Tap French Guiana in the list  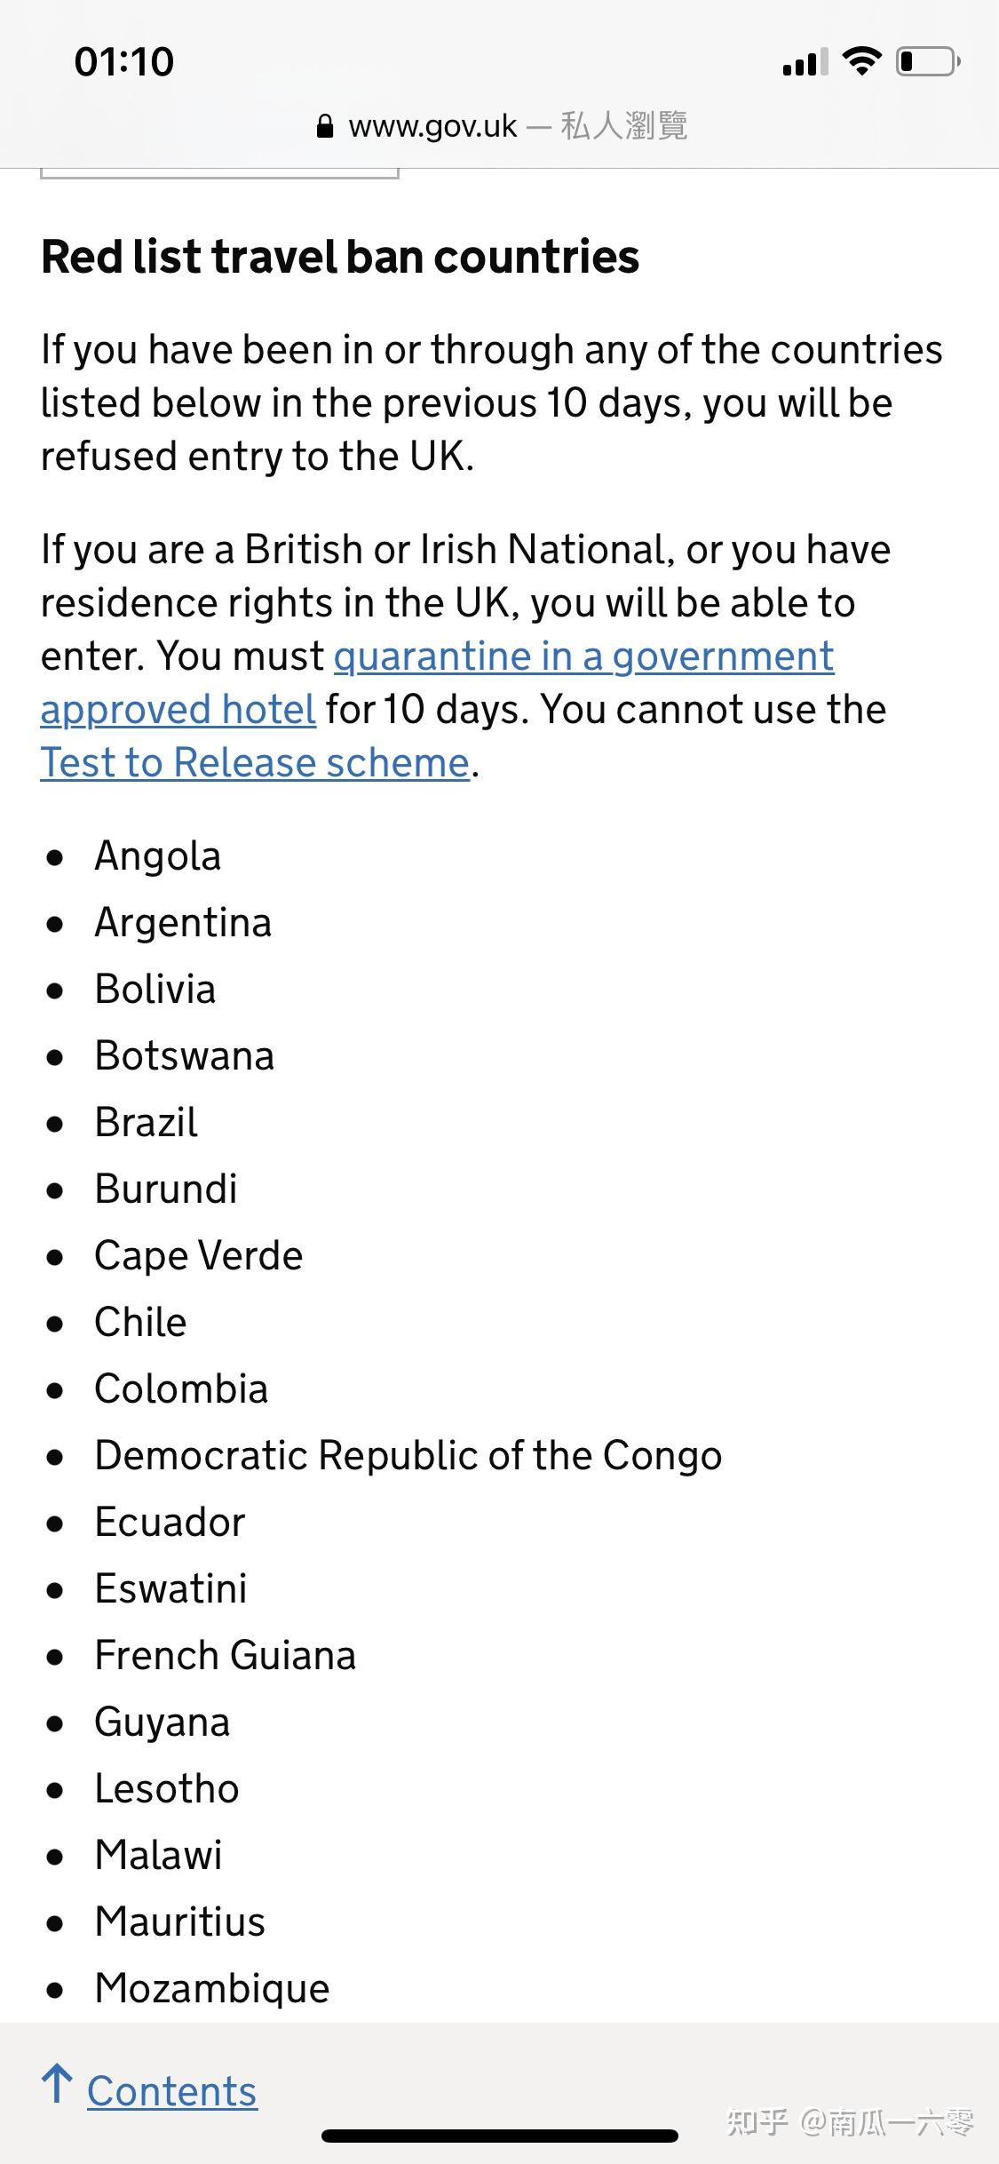[x=226, y=1656]
